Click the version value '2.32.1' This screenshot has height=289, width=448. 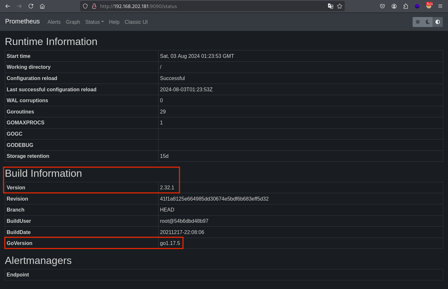tap(167, 187)
